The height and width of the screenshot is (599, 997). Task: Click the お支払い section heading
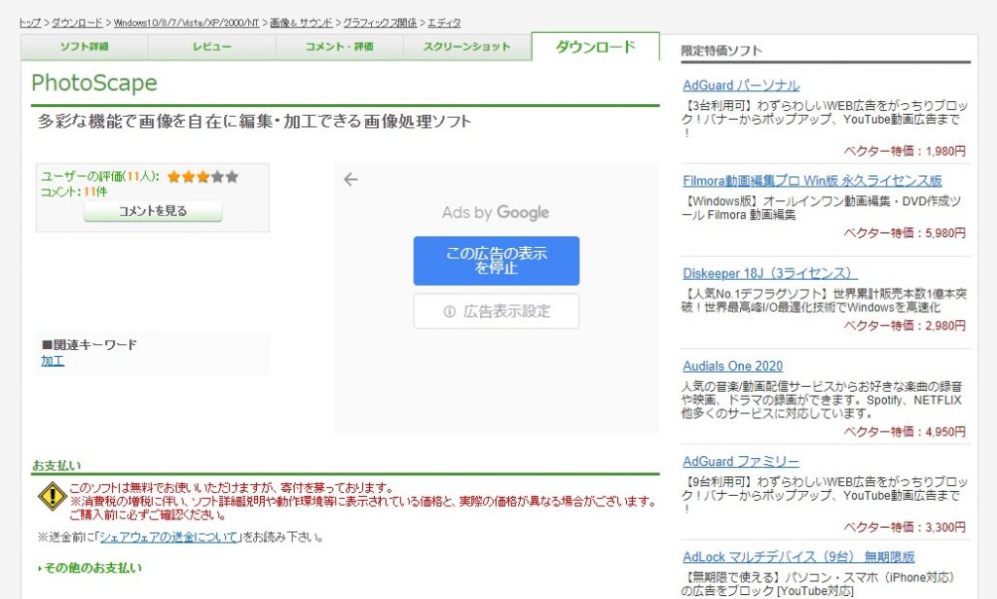pyautogui.click(x=56, y=465)
